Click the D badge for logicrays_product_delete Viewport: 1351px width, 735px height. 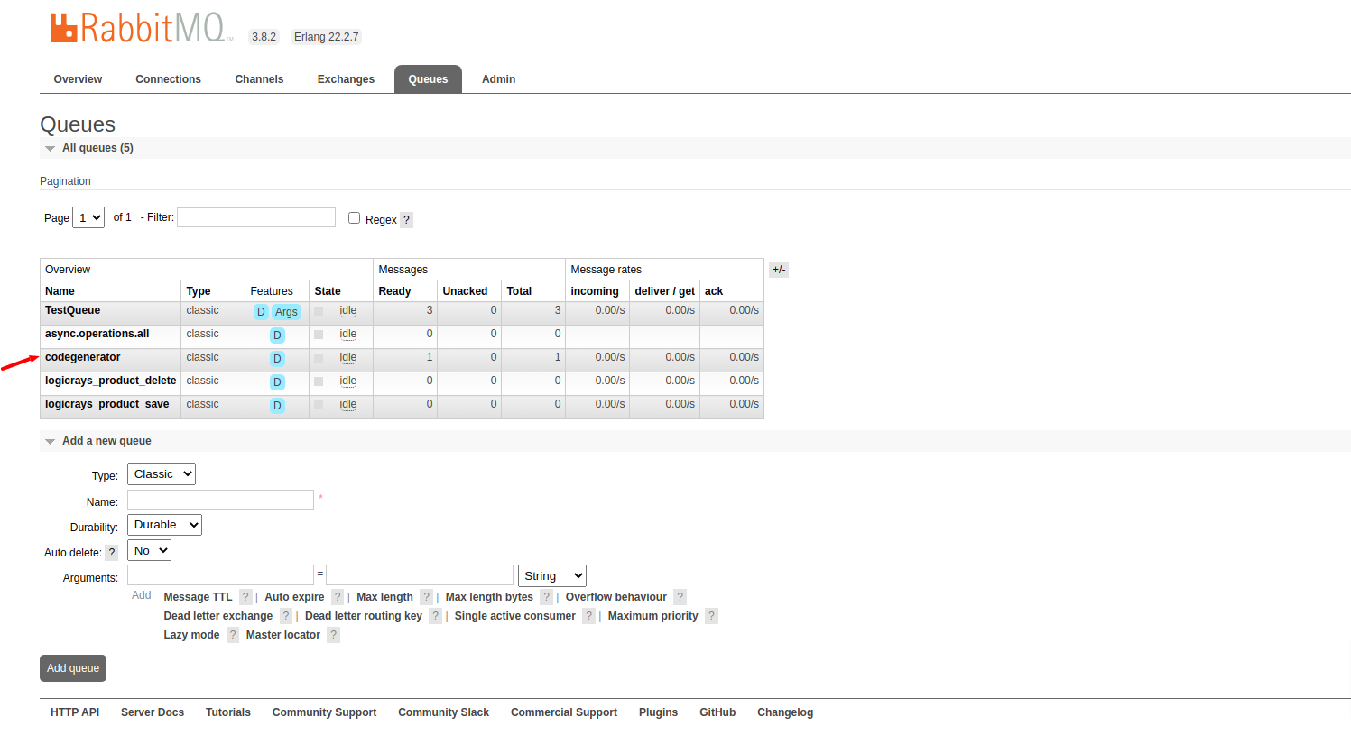pyautogui.click(x=277, y=382)
